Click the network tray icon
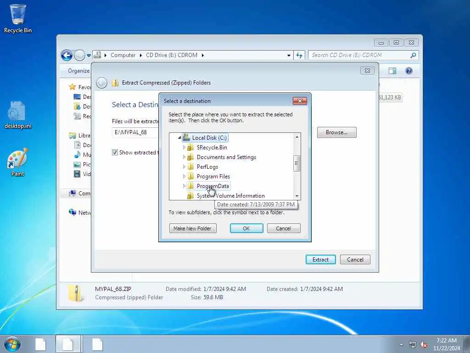Image resolution: width=470 pixels, height=353 pixels. point(413,344)
